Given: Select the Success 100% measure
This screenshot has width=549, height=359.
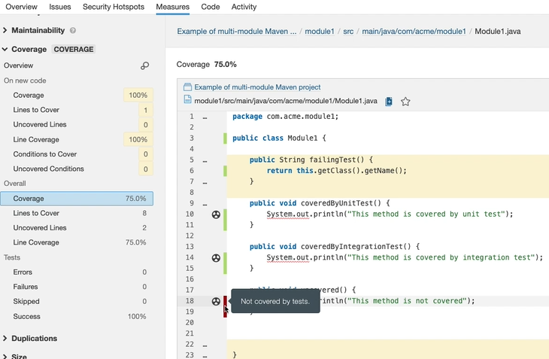Looking at the screenshot, I should click(77, 316).
